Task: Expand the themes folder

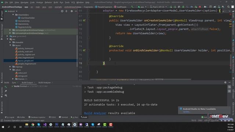Action: 13,79
